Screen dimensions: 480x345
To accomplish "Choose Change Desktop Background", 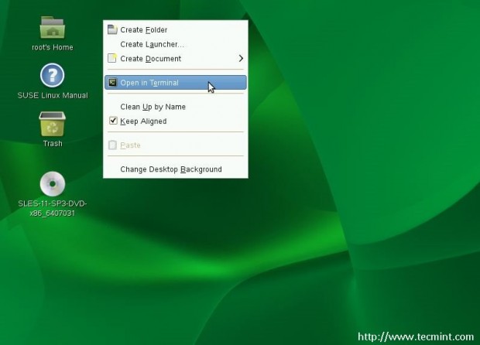I will point(176,169).
